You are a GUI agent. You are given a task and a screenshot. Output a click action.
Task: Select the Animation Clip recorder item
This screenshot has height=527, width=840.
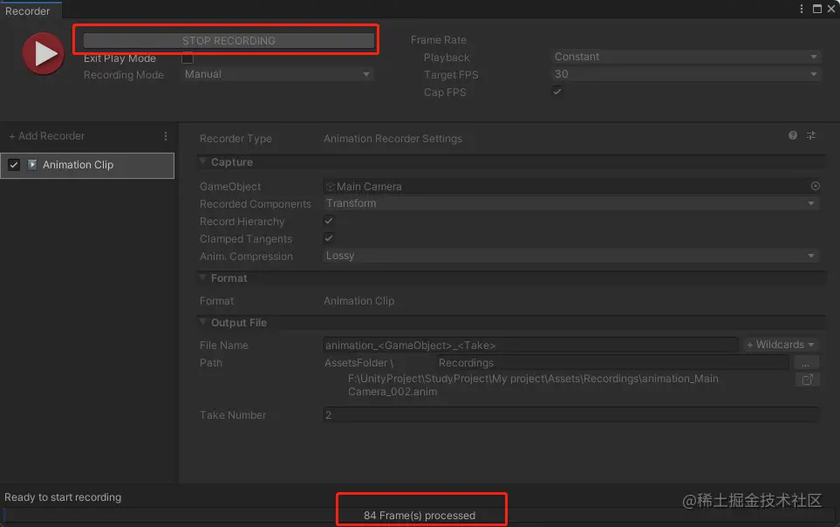point(87,165)
